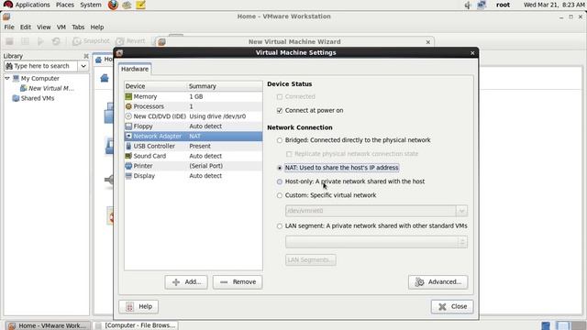Click the search icon in the Library search box
This screenshot has width=587, height=330.
pyautogui.click(x=9, y=66)
